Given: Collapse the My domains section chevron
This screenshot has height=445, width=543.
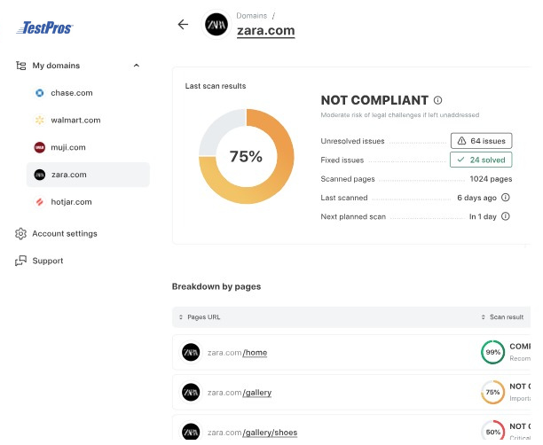Looking at the screenshot, I should click(x=137, y=66).
